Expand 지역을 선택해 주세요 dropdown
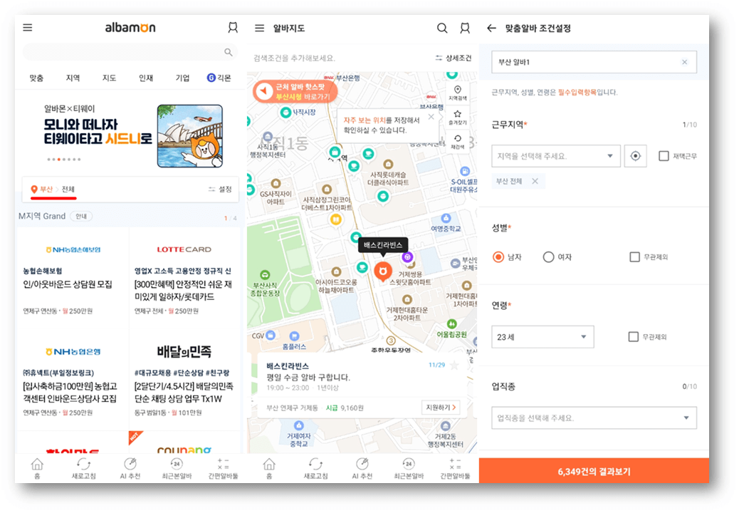The width and height of the screenshot is (739, 513). (x=555, y=156)
